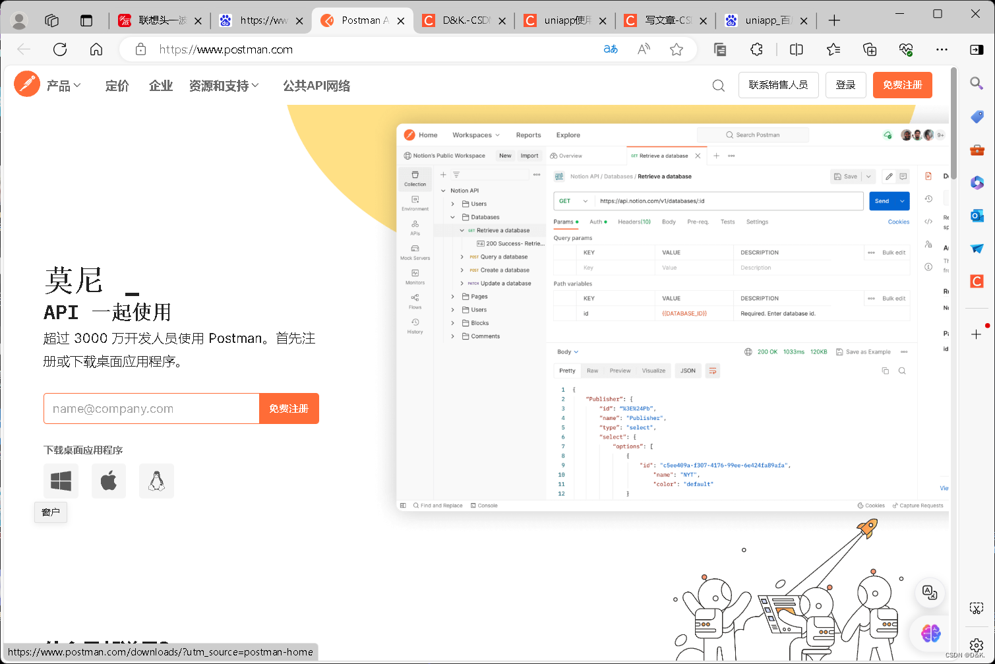The height and width of the screenshot is (664, 995).
Task: View site information lock icon
Action: pyautogui.click(x=140, y=49)
